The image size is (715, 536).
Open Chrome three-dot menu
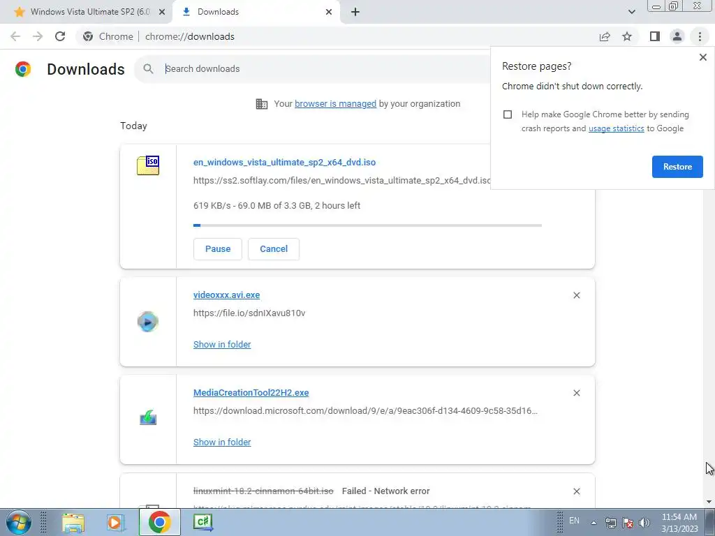(x=700, y=36)
